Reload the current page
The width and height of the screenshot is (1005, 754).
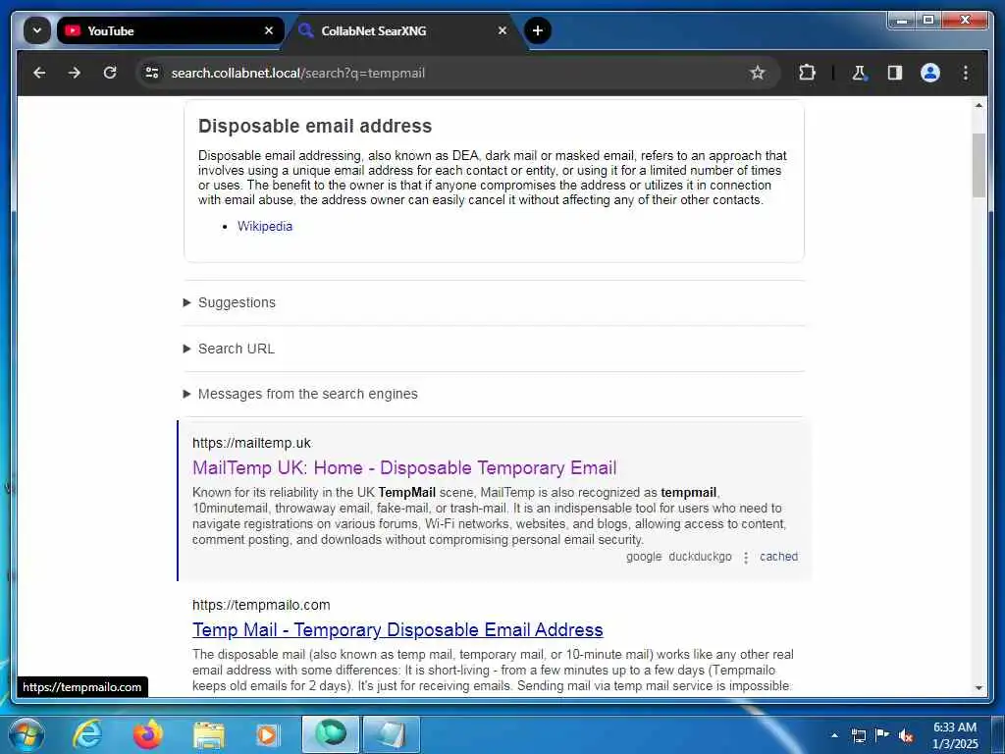tap(110, 73)
